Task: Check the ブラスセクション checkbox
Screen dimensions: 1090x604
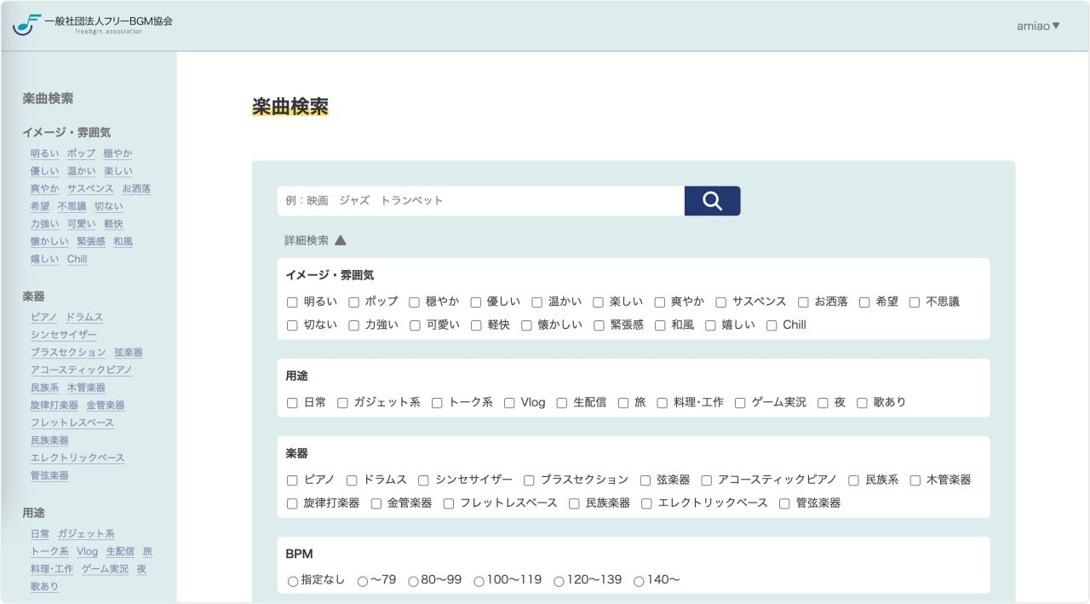Action: (x=529, y=480)
